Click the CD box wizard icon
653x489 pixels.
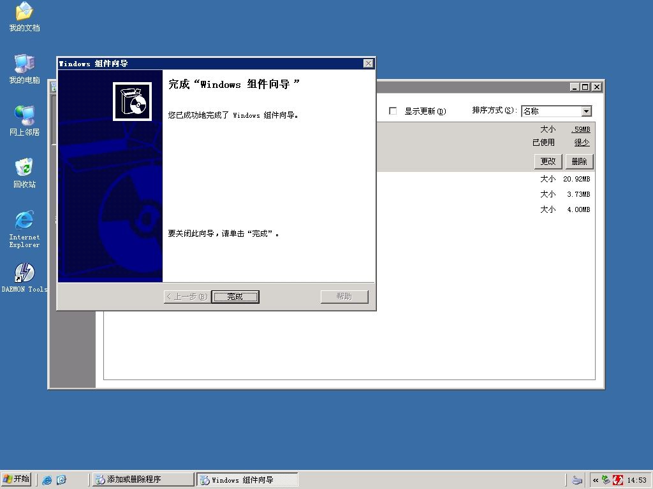132,101
